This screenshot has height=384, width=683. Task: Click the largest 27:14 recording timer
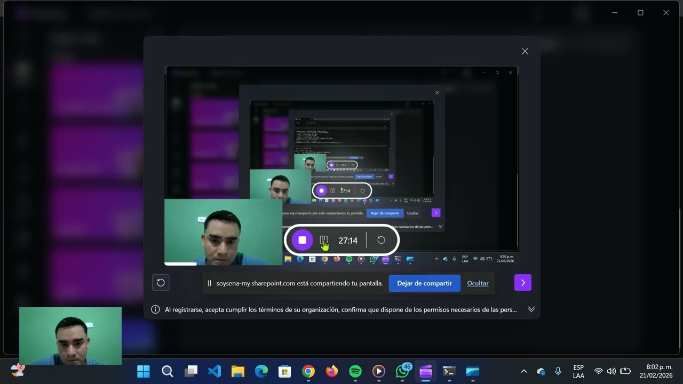tap(348, 241)
